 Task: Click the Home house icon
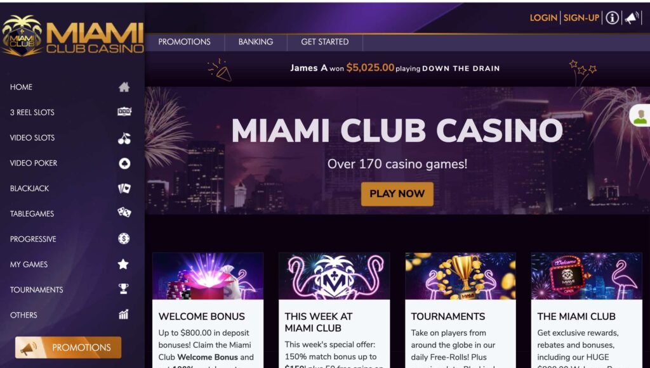click(x=124, y=87)
